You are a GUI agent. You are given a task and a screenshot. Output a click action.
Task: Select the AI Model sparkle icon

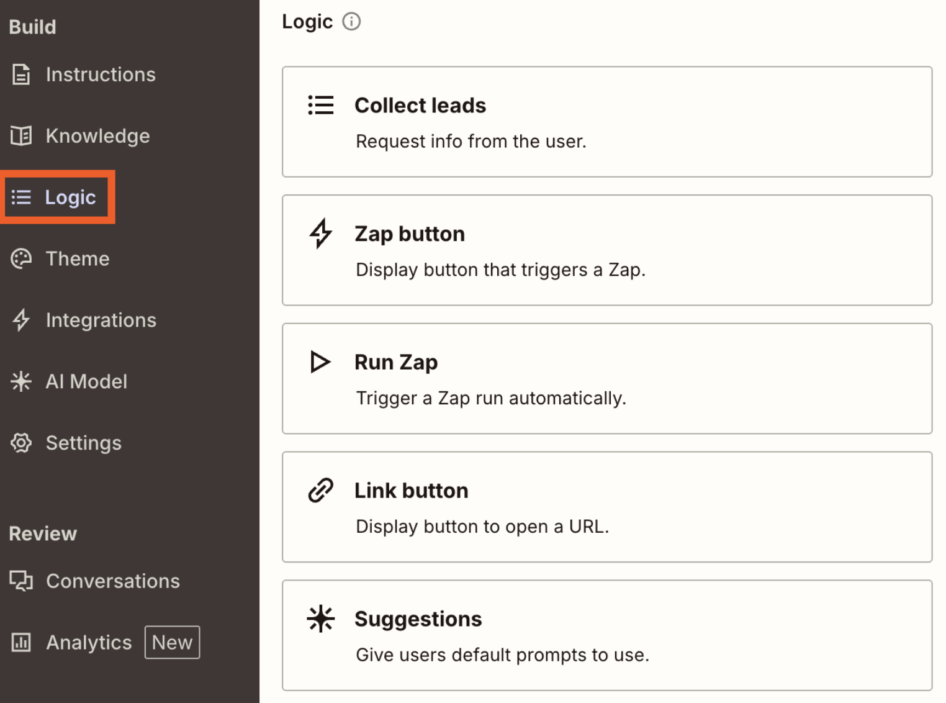(x=20, y=381)
